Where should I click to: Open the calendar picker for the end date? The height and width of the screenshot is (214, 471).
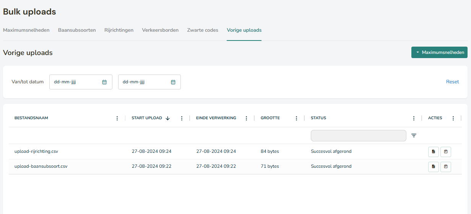pyautogui.click(x=173, y=82)
